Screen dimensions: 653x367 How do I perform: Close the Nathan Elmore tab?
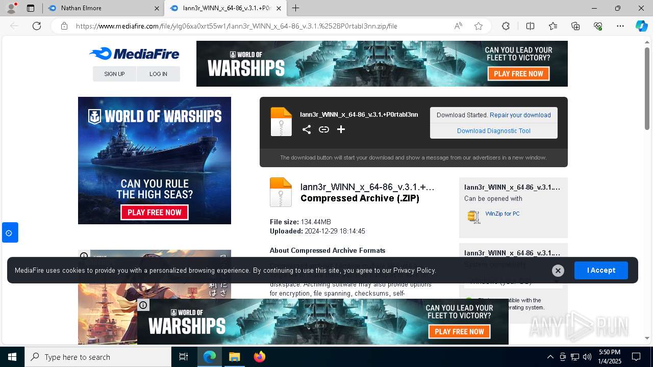click(x=157, y=8)
